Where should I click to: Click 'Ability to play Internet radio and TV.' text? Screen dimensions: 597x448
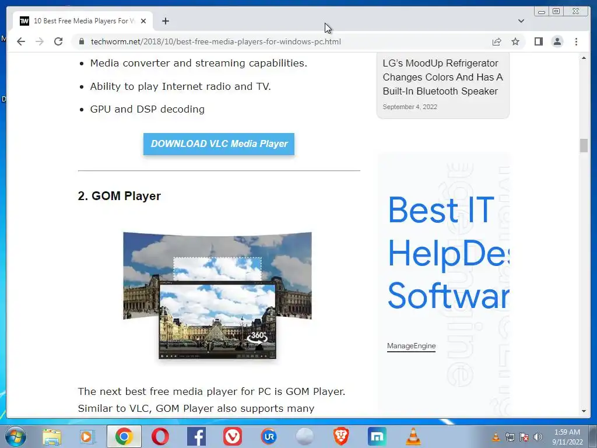point(181,86)
